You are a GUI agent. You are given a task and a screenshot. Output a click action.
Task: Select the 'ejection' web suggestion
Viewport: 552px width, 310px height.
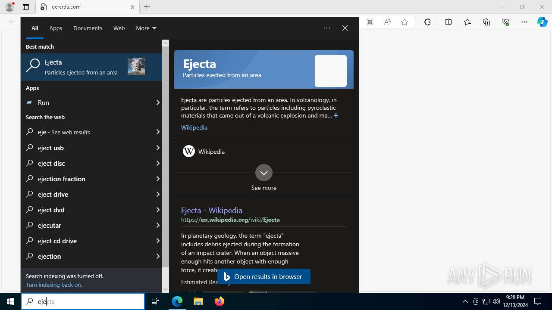pos(86,256)
